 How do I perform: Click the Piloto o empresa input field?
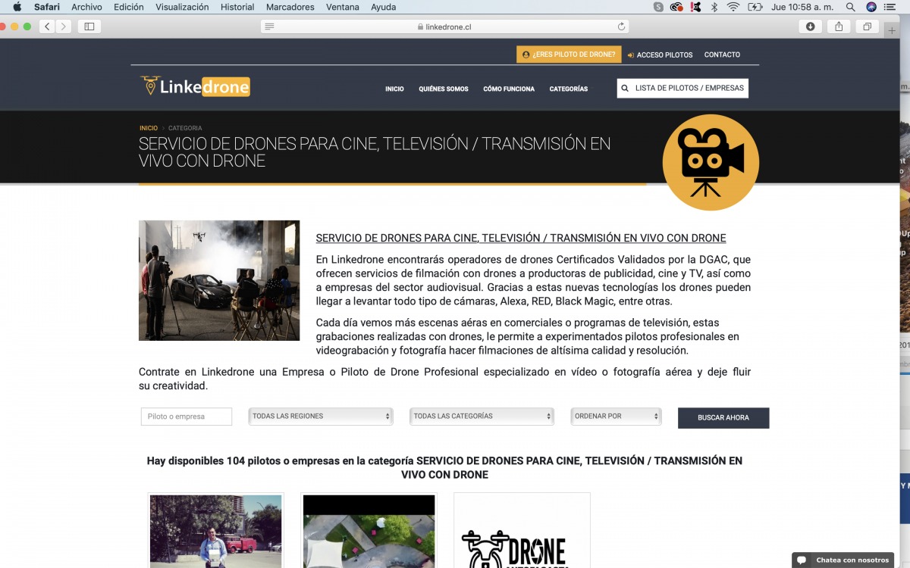pos(187,417)
